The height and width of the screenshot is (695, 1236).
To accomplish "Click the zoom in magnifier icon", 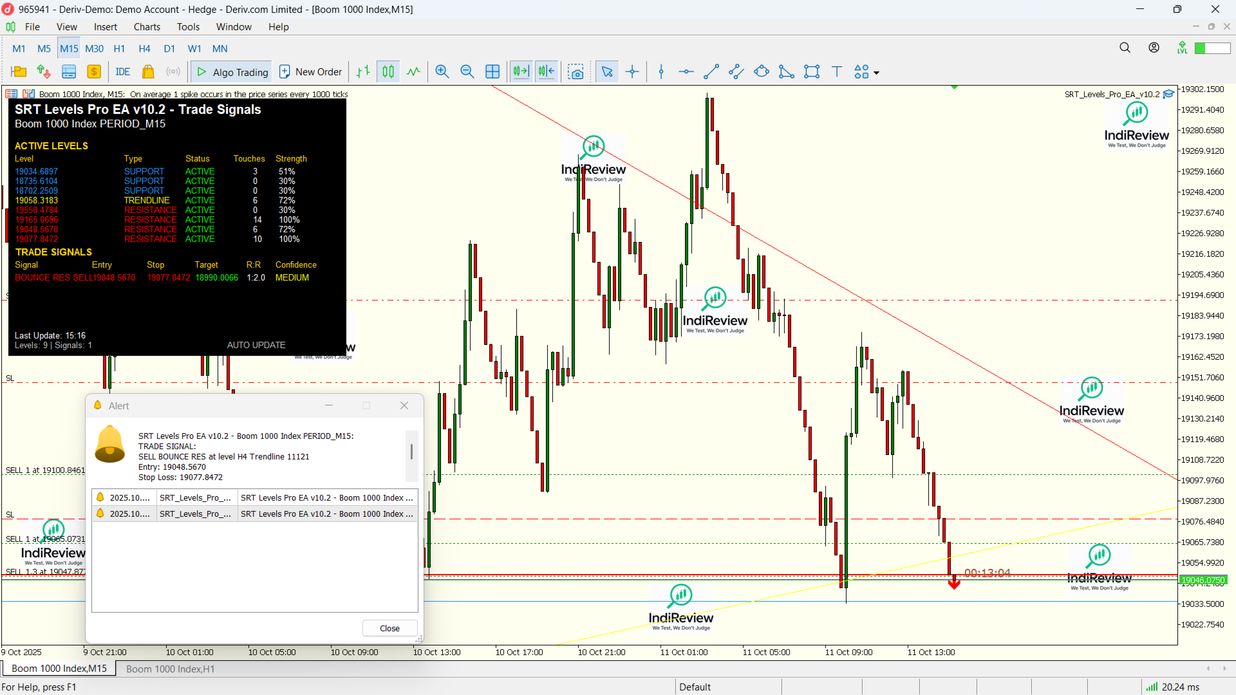I will point(442,72).
